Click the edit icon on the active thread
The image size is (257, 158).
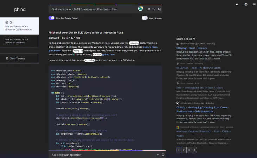7,22
